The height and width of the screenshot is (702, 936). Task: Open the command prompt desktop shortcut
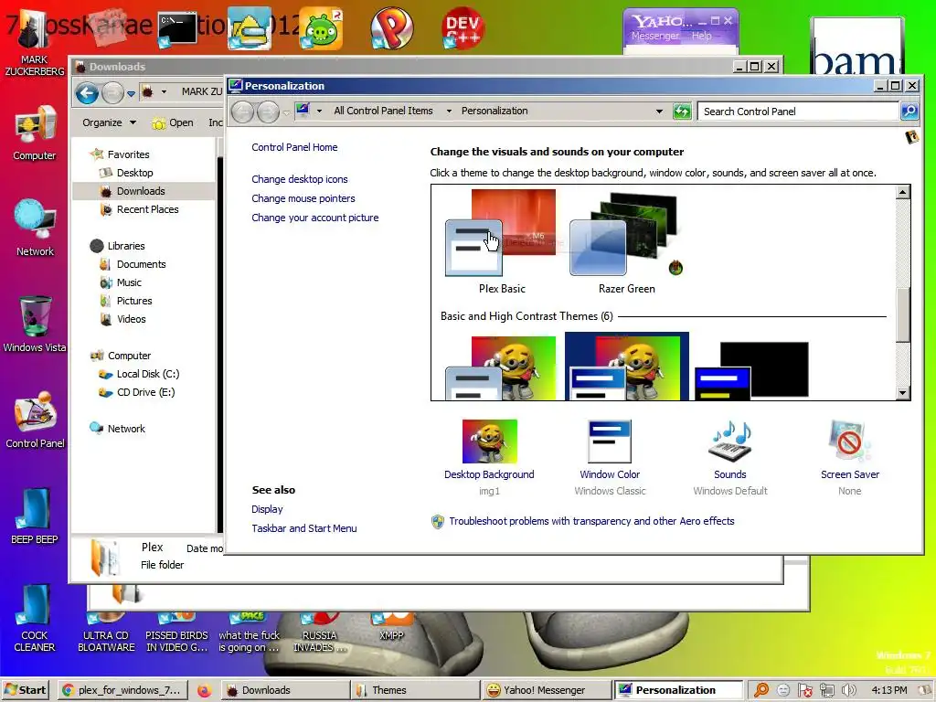(x=178, y=28)
